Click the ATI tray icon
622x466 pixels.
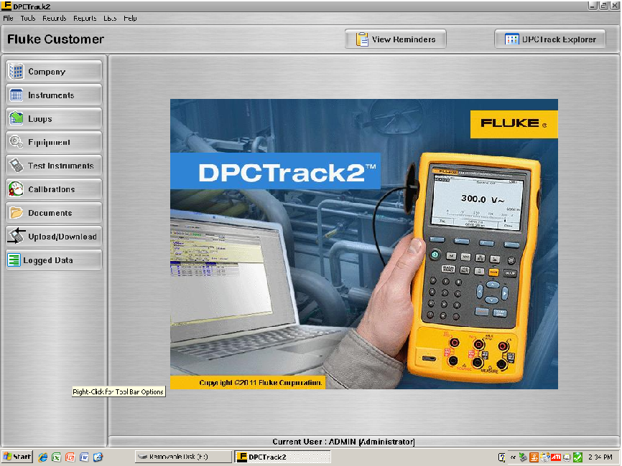pyautogui.click(x=556, y=457)
